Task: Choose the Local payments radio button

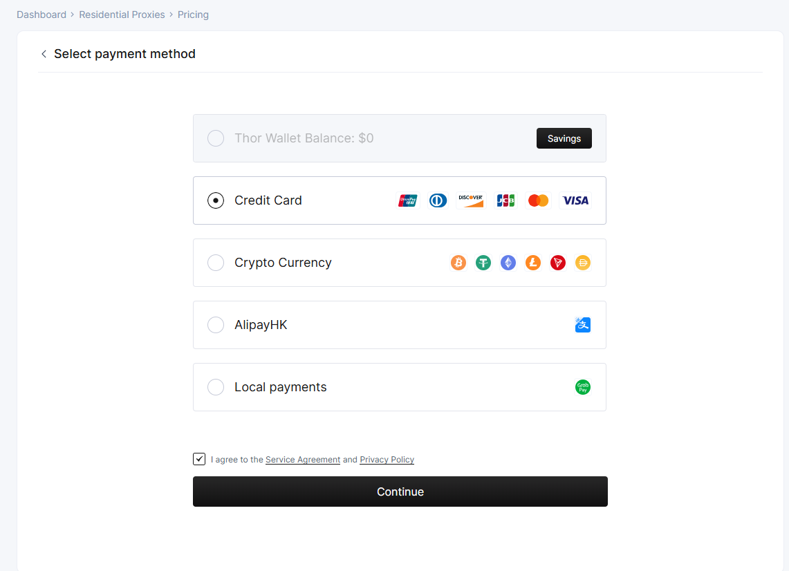Action: click(216, 387)
